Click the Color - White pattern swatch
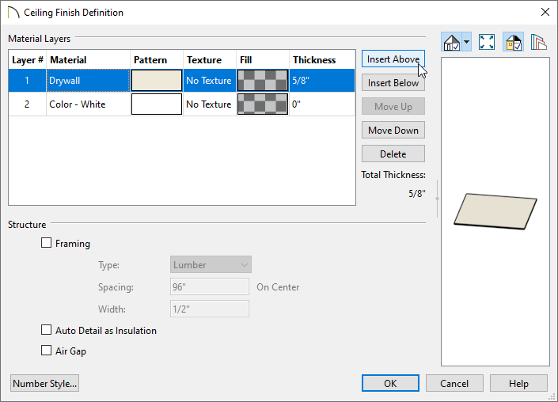Screen dimensions: 558x402 pos(157,104)
